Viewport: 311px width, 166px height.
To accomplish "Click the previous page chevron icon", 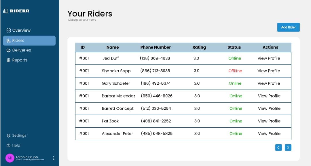I will pyautogui.click(x=278, y=147).
